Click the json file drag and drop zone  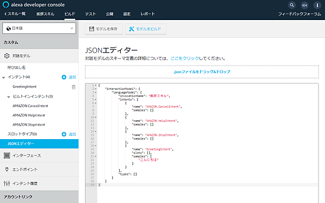click(202, 72)
